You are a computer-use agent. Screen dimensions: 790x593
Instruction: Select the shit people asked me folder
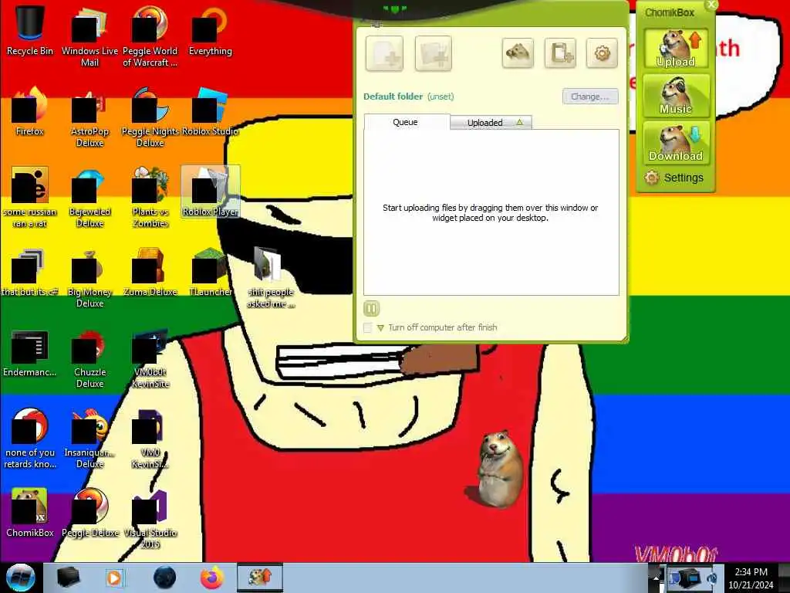pyautogui.click(x=271, y=277)
